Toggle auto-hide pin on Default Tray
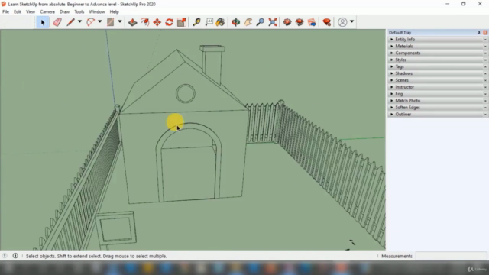This screenshot has width=489, height=275. point(479,32)
